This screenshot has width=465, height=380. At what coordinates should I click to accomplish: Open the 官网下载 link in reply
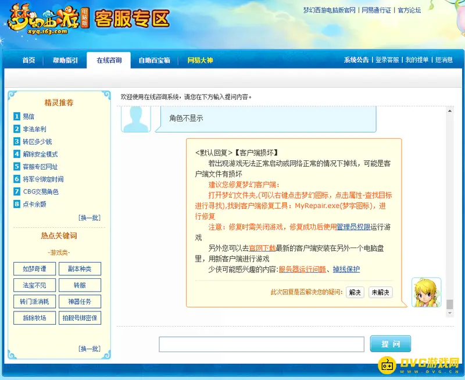click(262, 248)
